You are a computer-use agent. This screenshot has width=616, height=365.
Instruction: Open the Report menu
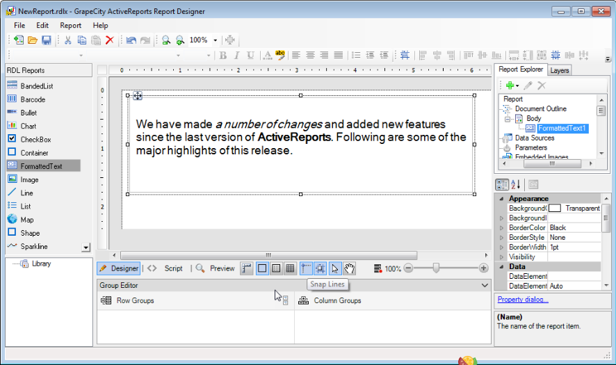[70, 25]
